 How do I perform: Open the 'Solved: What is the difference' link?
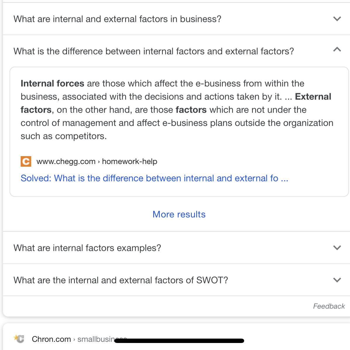154,178
